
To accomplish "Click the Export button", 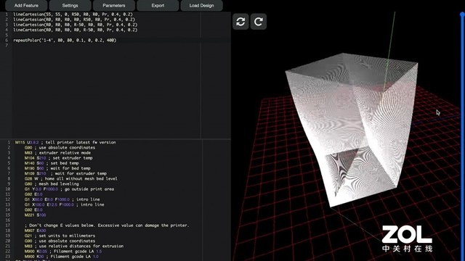I will click(x=158, y=5).
